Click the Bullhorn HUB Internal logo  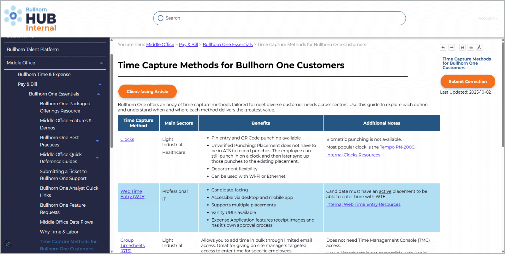click(x=30, y=19)
